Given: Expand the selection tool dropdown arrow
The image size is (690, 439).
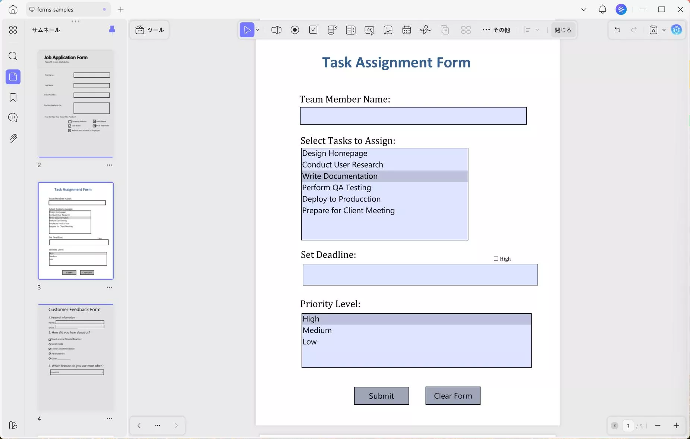Looking at the screenshot, I should click(x=258, y=30).
